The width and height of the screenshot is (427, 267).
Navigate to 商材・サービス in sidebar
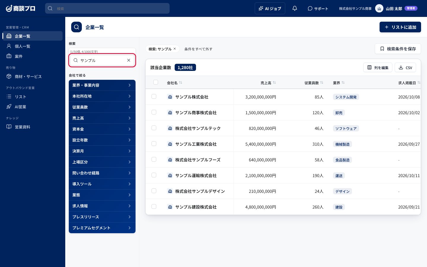[33, 76]
